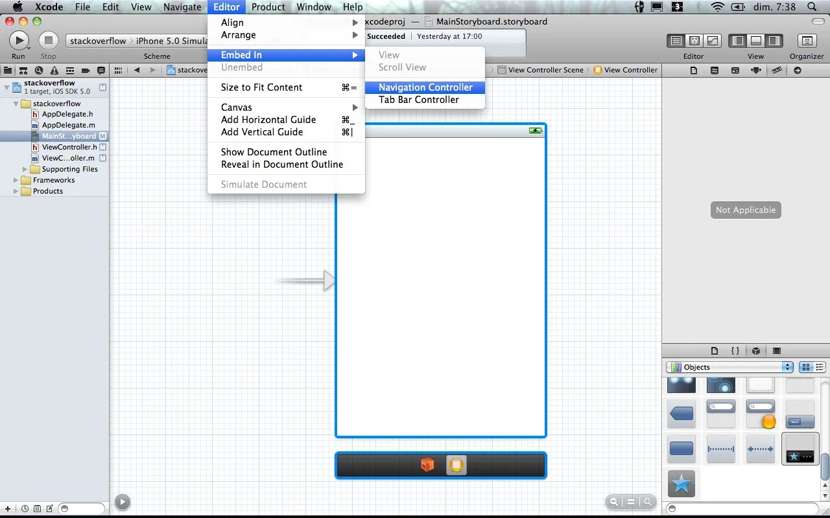The height and width of the screenshot is (518, 830).
Task: Open the Issue navigator warning icon
Action: (54, 70)
